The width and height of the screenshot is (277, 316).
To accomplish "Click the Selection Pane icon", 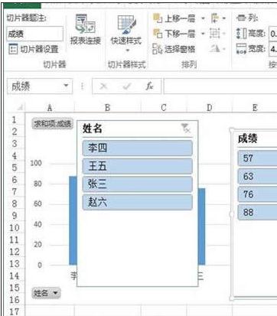I will point(158,49).
